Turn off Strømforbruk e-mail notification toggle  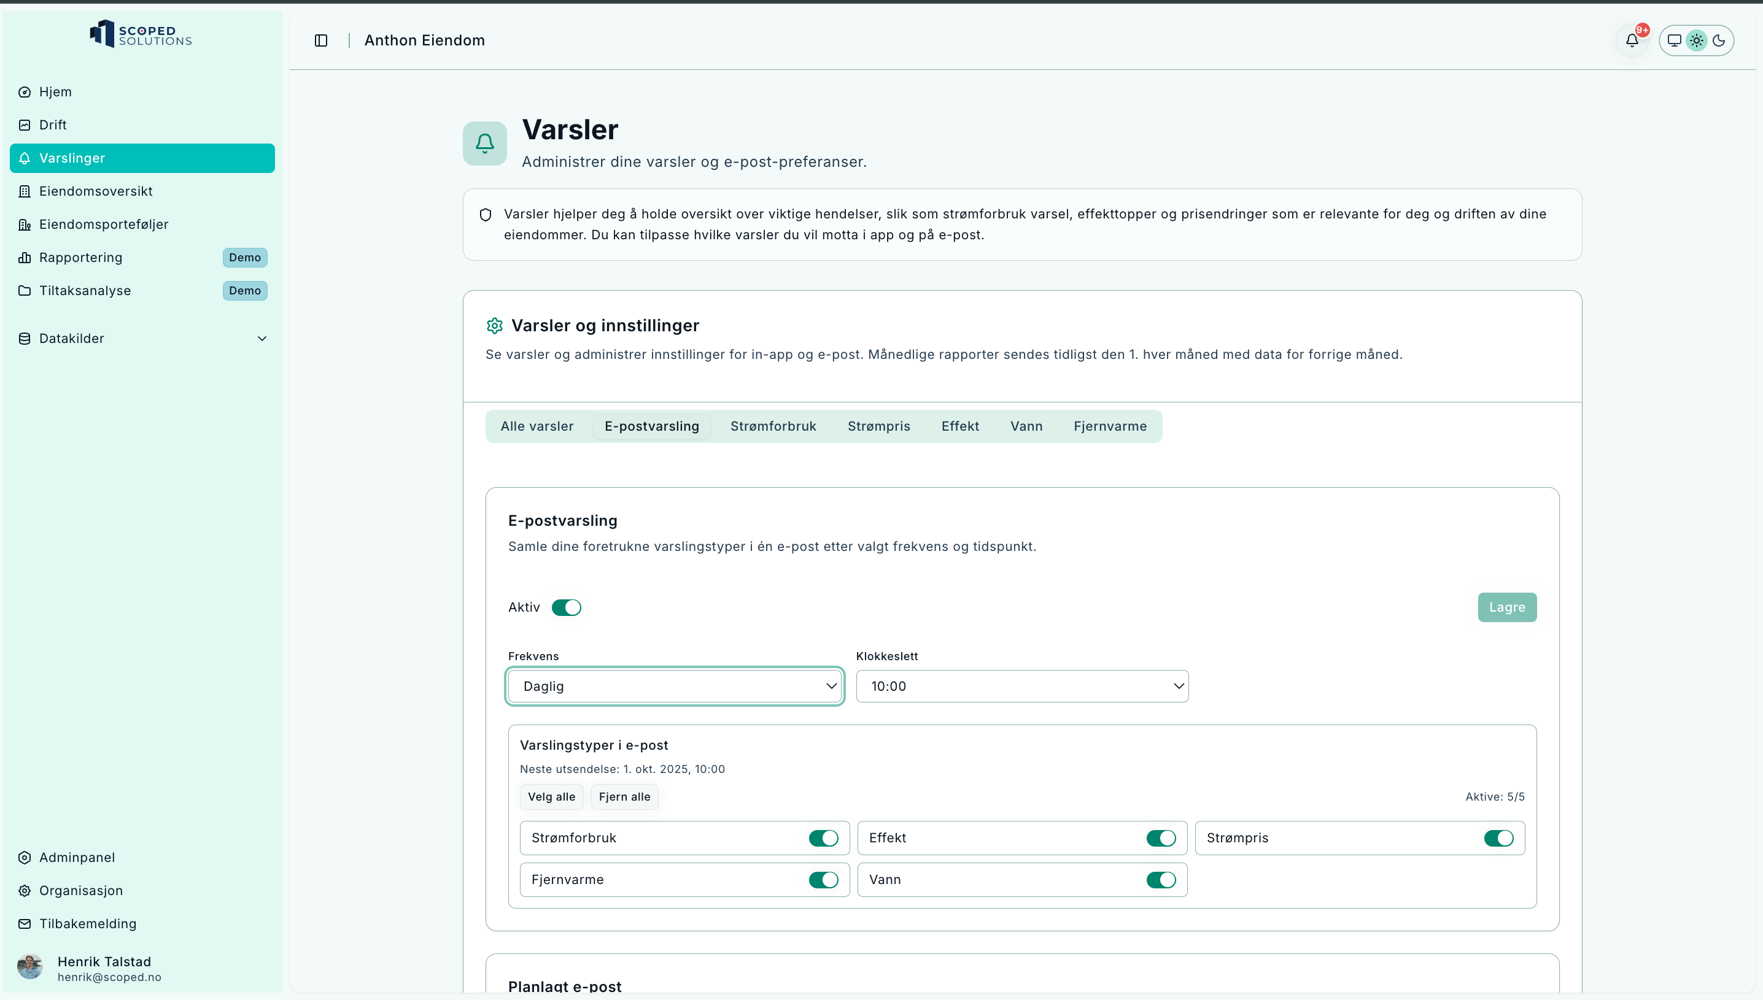[823, 838]
